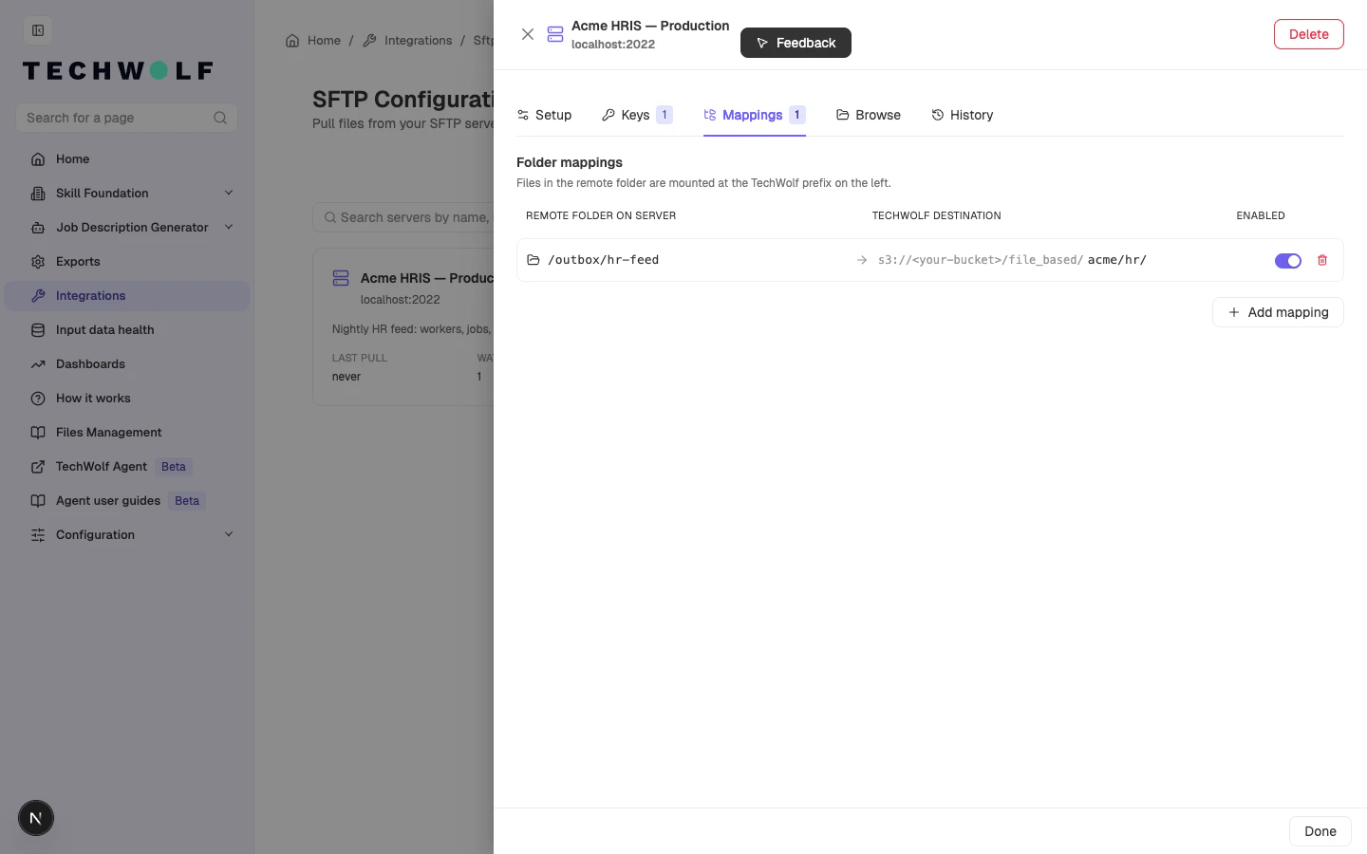Viewport: 1367px width, 854px height.
Task: Select the Mappings tab
Action: [x=755, y=115]
